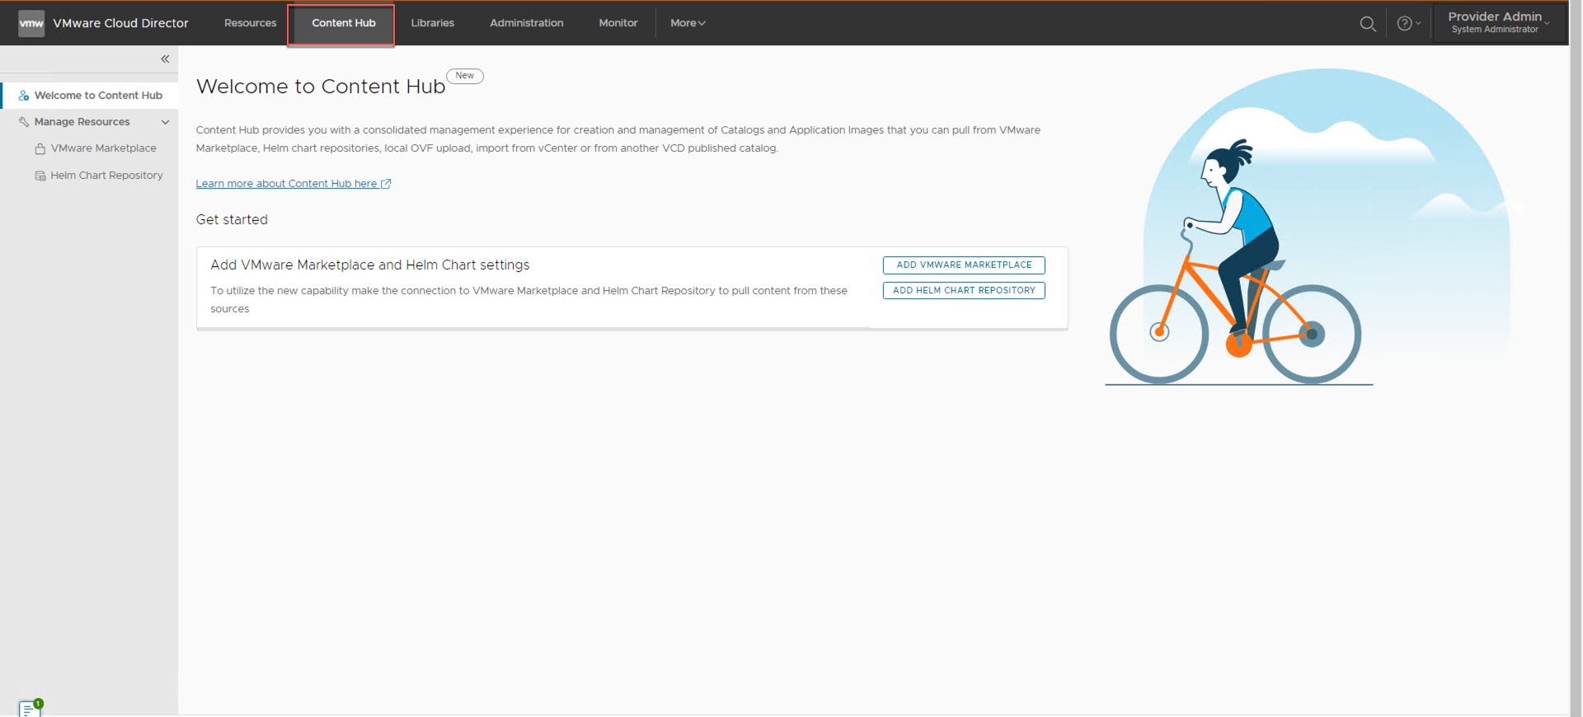Switch to the Resources tab
Screen dimensions: 1583x717
(251, 23)
